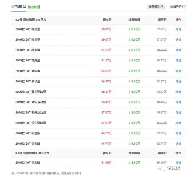The height and width of the screenshot is (176, 186).
Task: Click 8.00万 discount in 2020款 28T 时尚型 row
Action: 134,29
